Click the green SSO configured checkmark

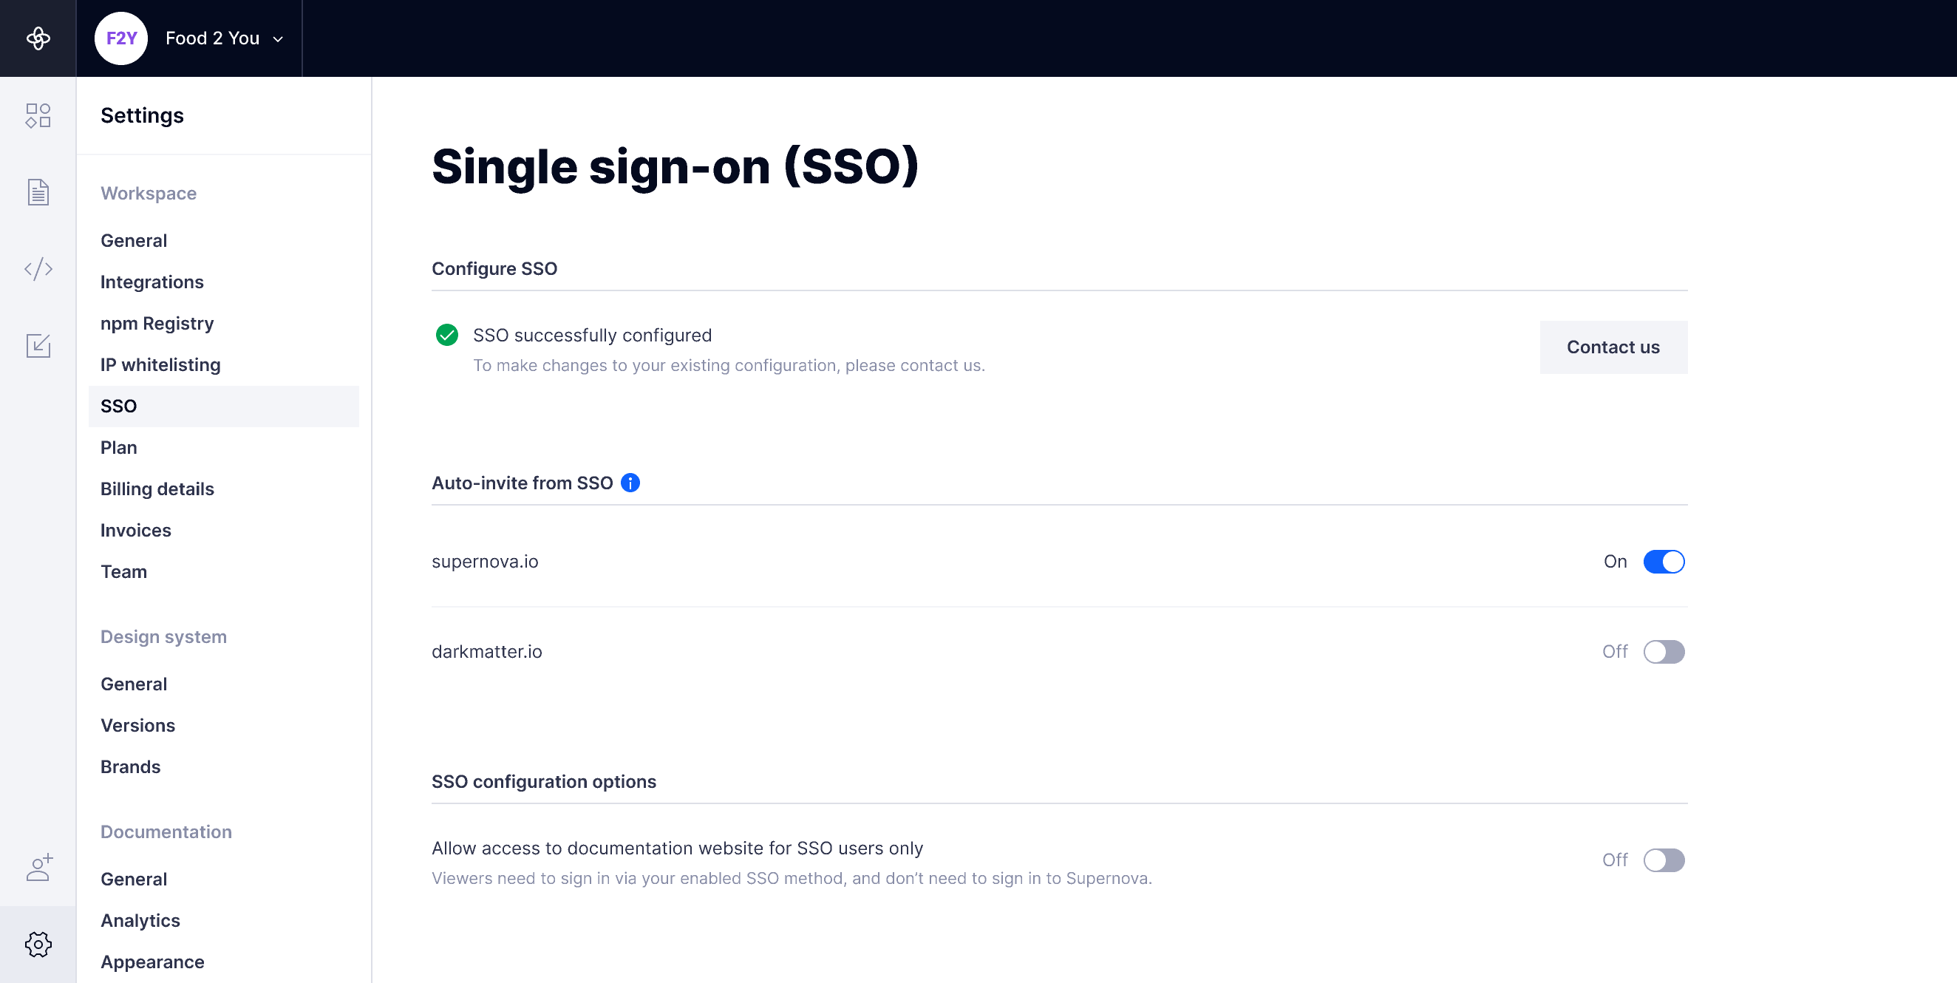click(446, 335)
